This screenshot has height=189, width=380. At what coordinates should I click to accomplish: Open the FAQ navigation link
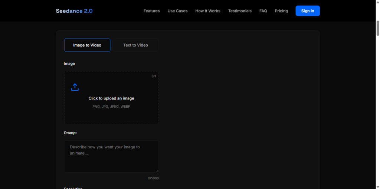263,11
